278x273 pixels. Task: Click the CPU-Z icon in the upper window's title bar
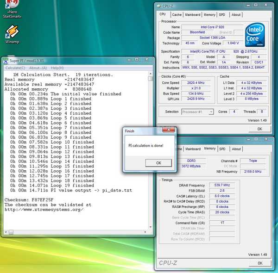pyautogui.click(x=160, y=6)
